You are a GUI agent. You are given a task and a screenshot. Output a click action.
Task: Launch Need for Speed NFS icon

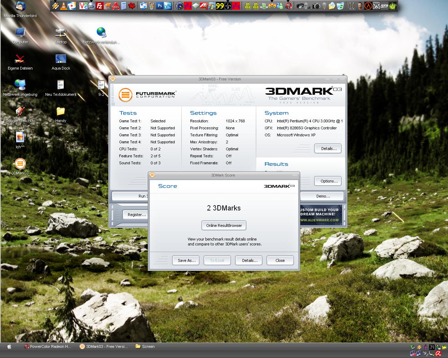(384, 6)
